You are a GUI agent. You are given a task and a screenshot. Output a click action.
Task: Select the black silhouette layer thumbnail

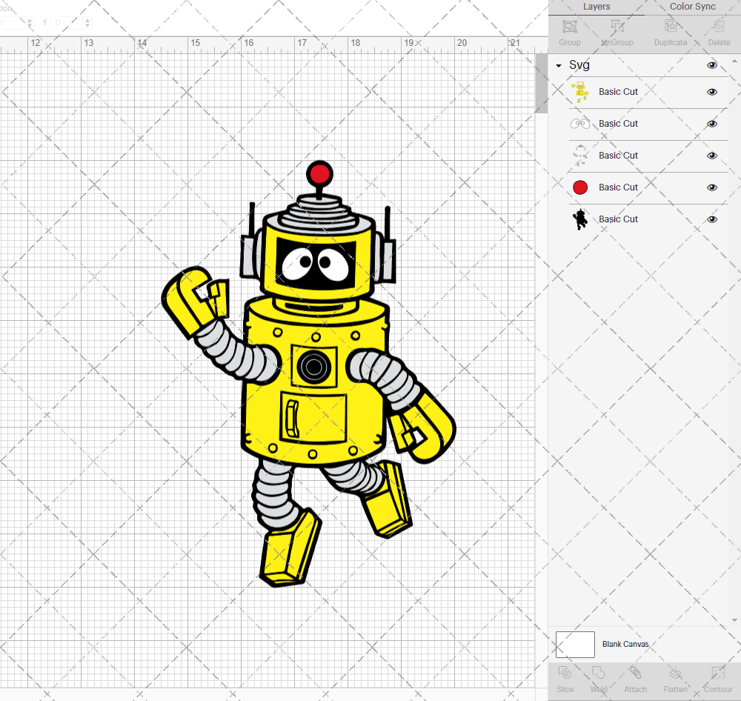[580, 219]
